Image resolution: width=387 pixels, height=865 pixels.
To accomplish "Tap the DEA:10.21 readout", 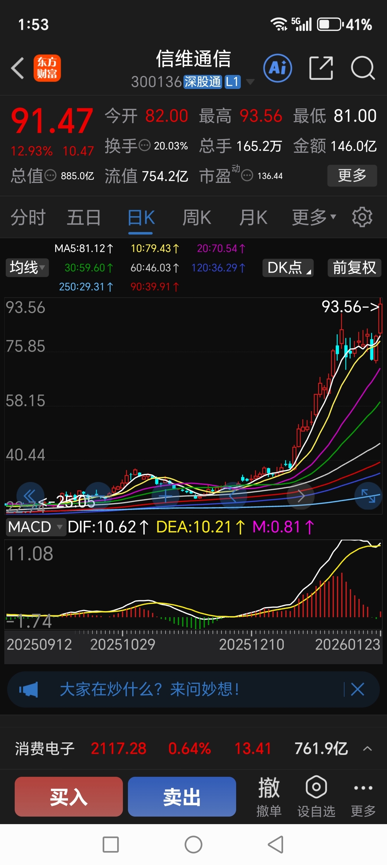I will click(x=201, y=527).
